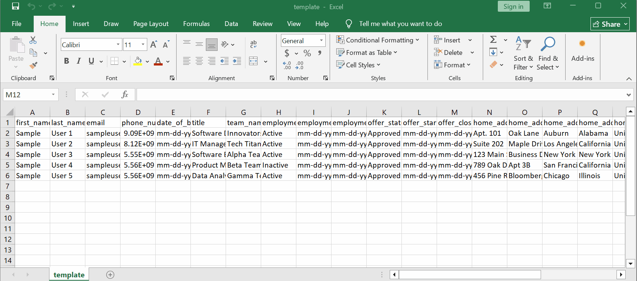Apply red font color A
637x281 pixels.
click(158, 61)
